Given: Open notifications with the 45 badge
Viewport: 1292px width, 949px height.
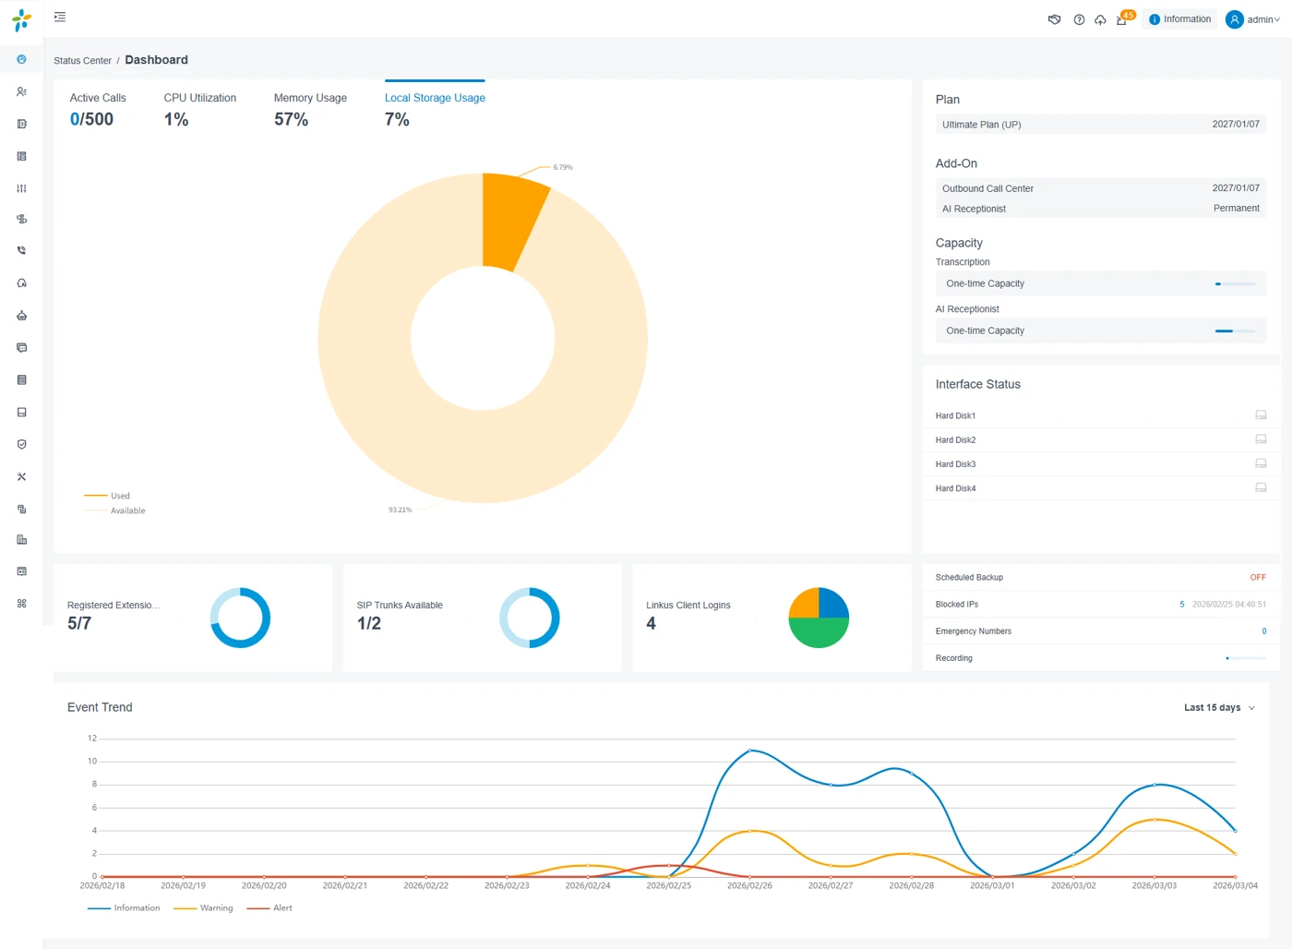Looking at the screenshot, I should (x=1125, y=18).
